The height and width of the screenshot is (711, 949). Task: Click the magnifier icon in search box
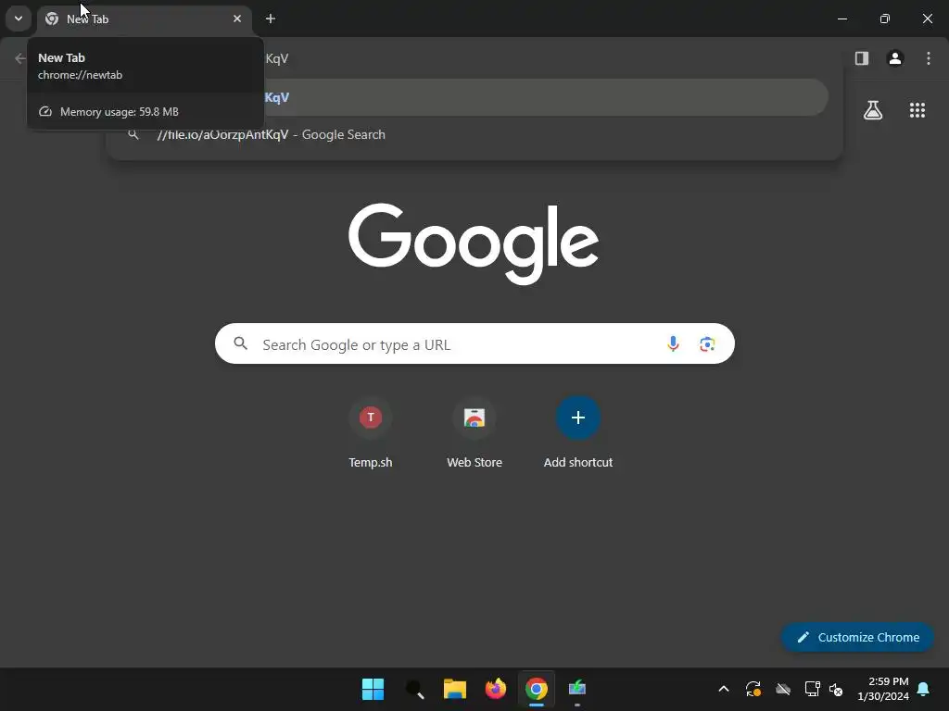click(x=240, y=344)
